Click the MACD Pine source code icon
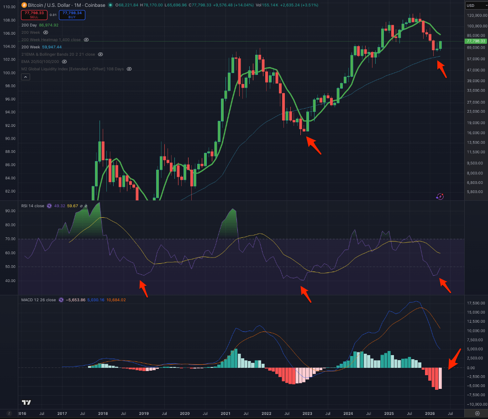The image size is (488, 419). [x=61, y=300]
